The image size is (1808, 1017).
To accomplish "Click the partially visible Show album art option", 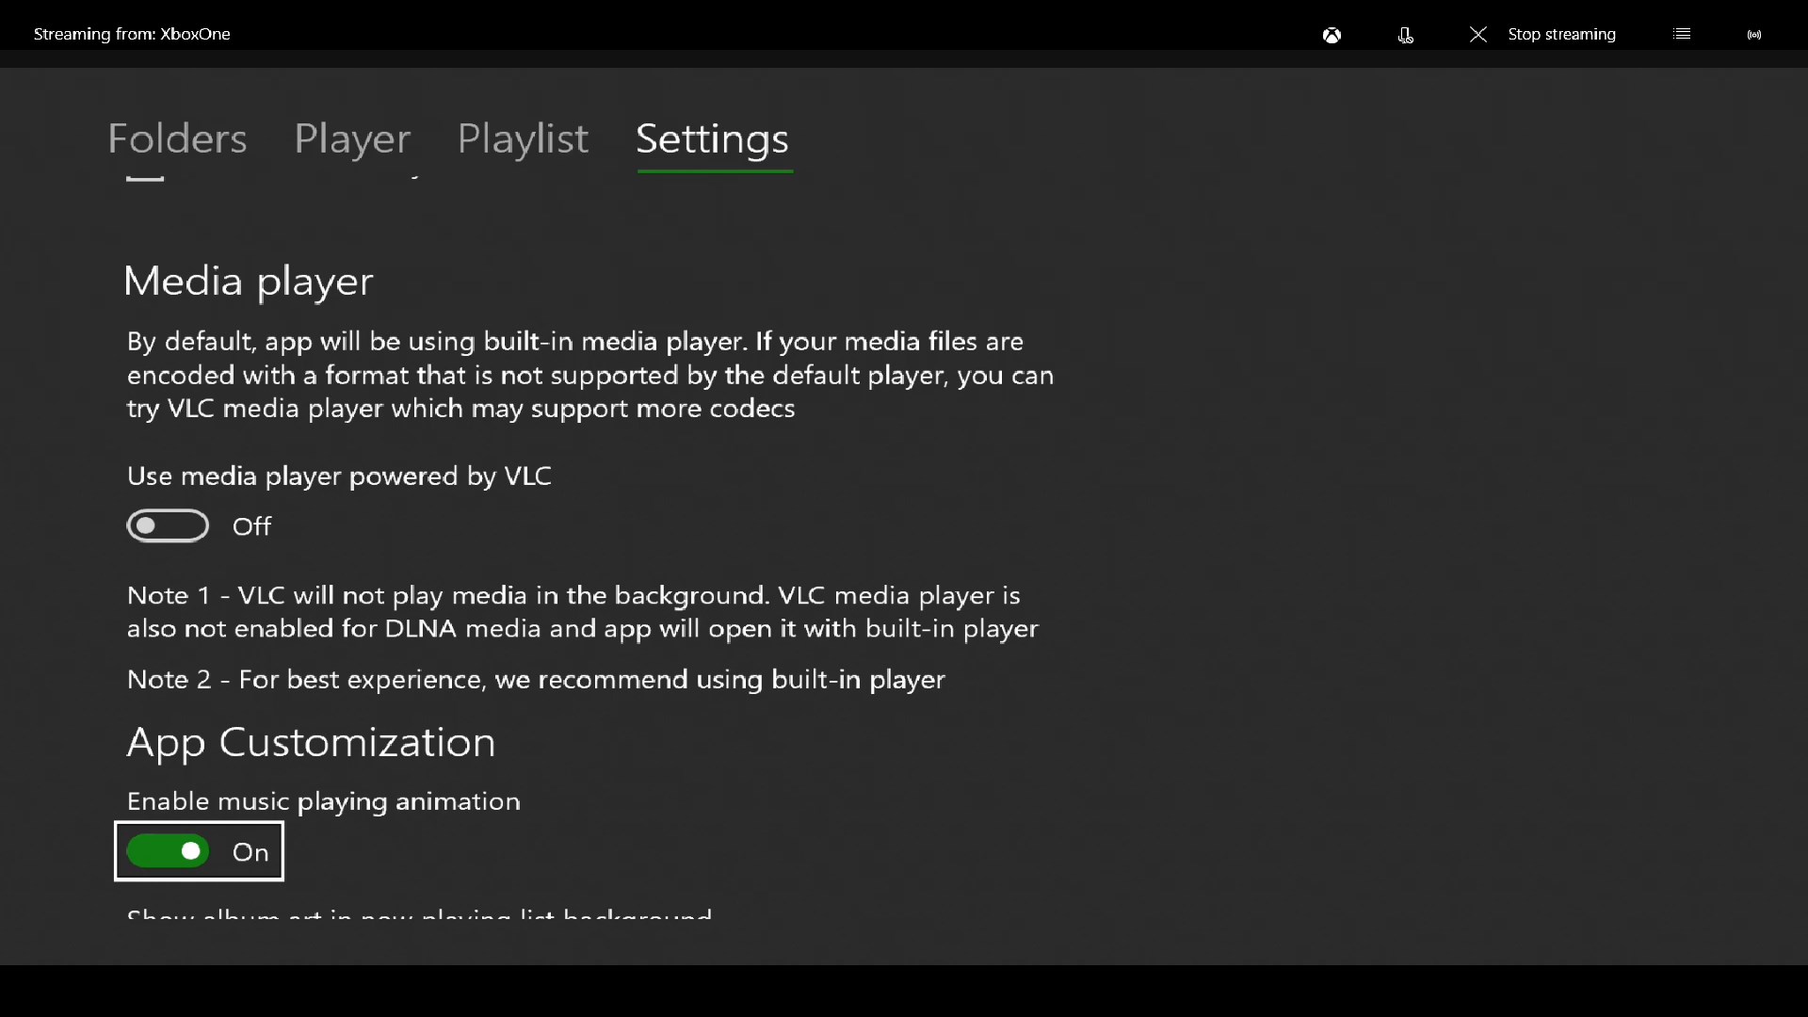I will [419, 913].
